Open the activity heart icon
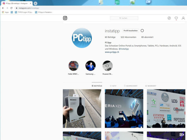Viewport: 187px width, 140px height. click(176, 18)
